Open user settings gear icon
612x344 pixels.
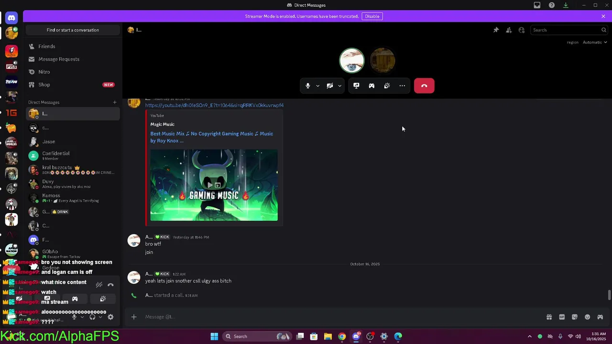(110, 317)
